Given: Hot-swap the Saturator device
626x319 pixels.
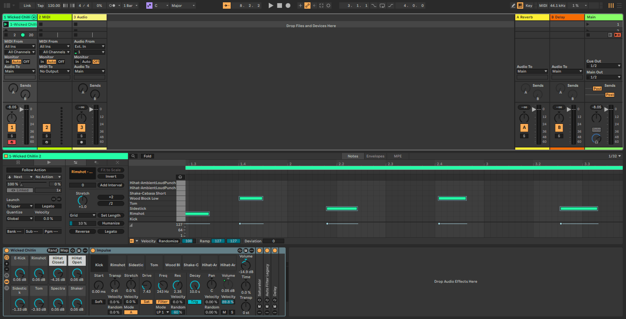Looking at the screenshot, I should (259, 300).
